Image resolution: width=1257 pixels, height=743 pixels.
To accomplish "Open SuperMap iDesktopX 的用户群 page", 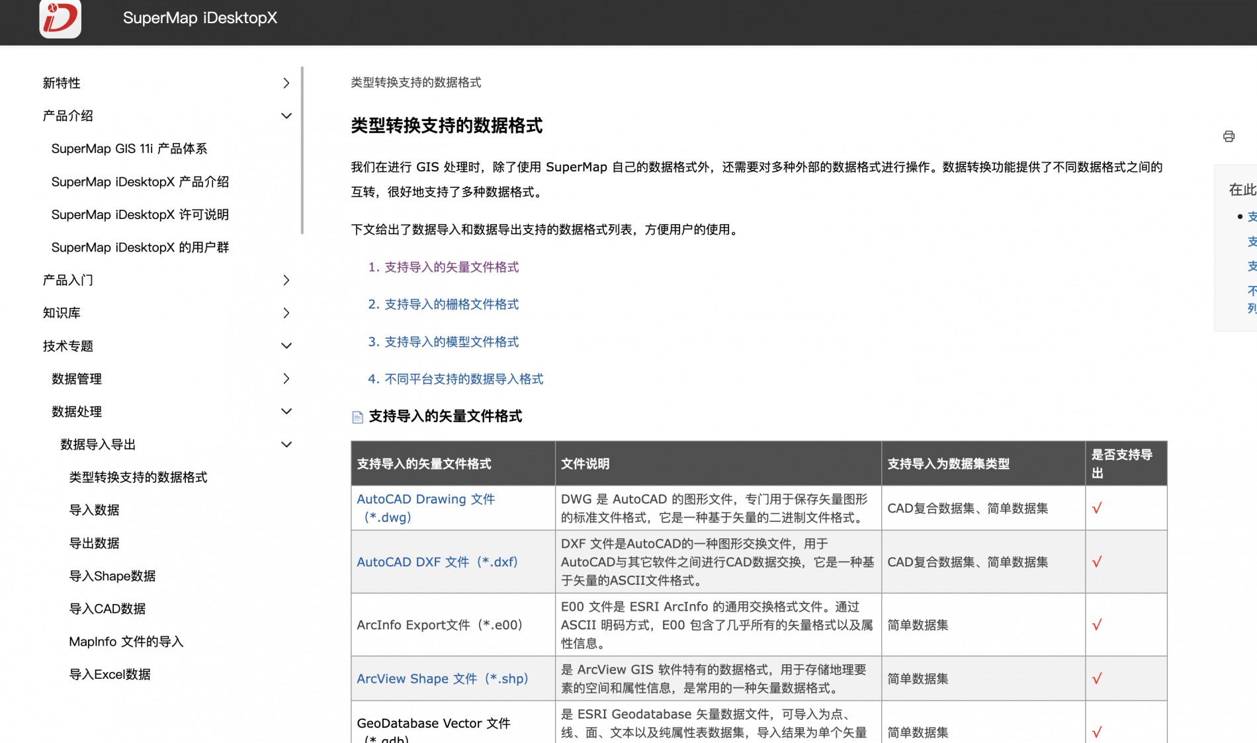I will point(140,247).
